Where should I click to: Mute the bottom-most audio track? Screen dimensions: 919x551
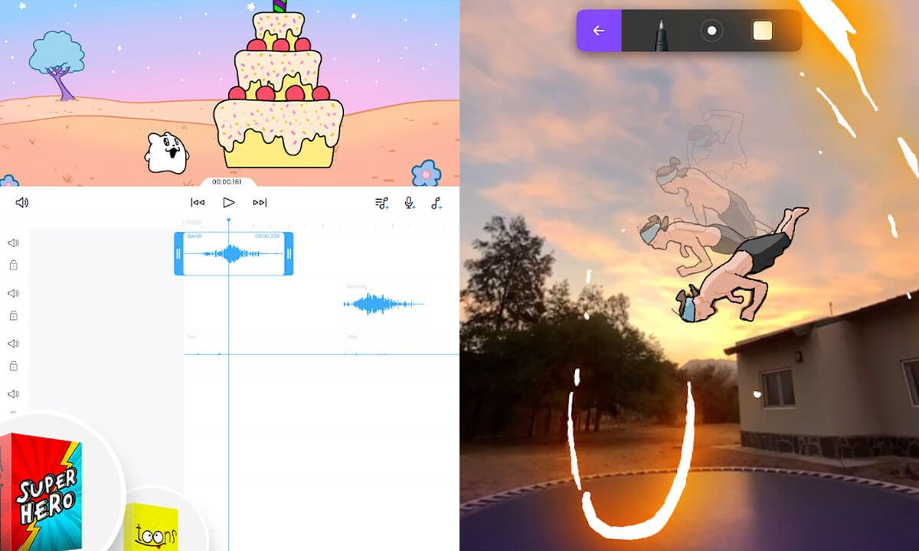13,394
